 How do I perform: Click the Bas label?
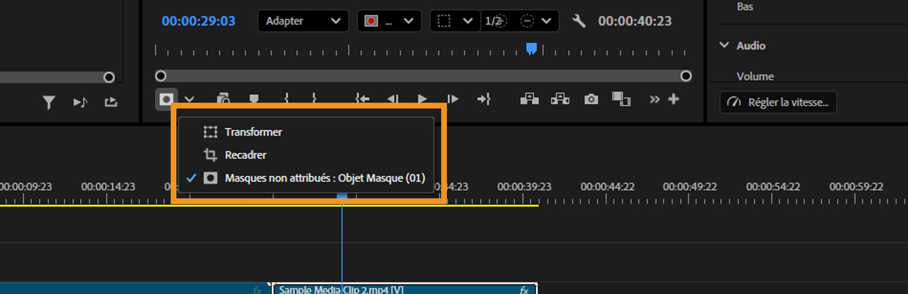745,7
